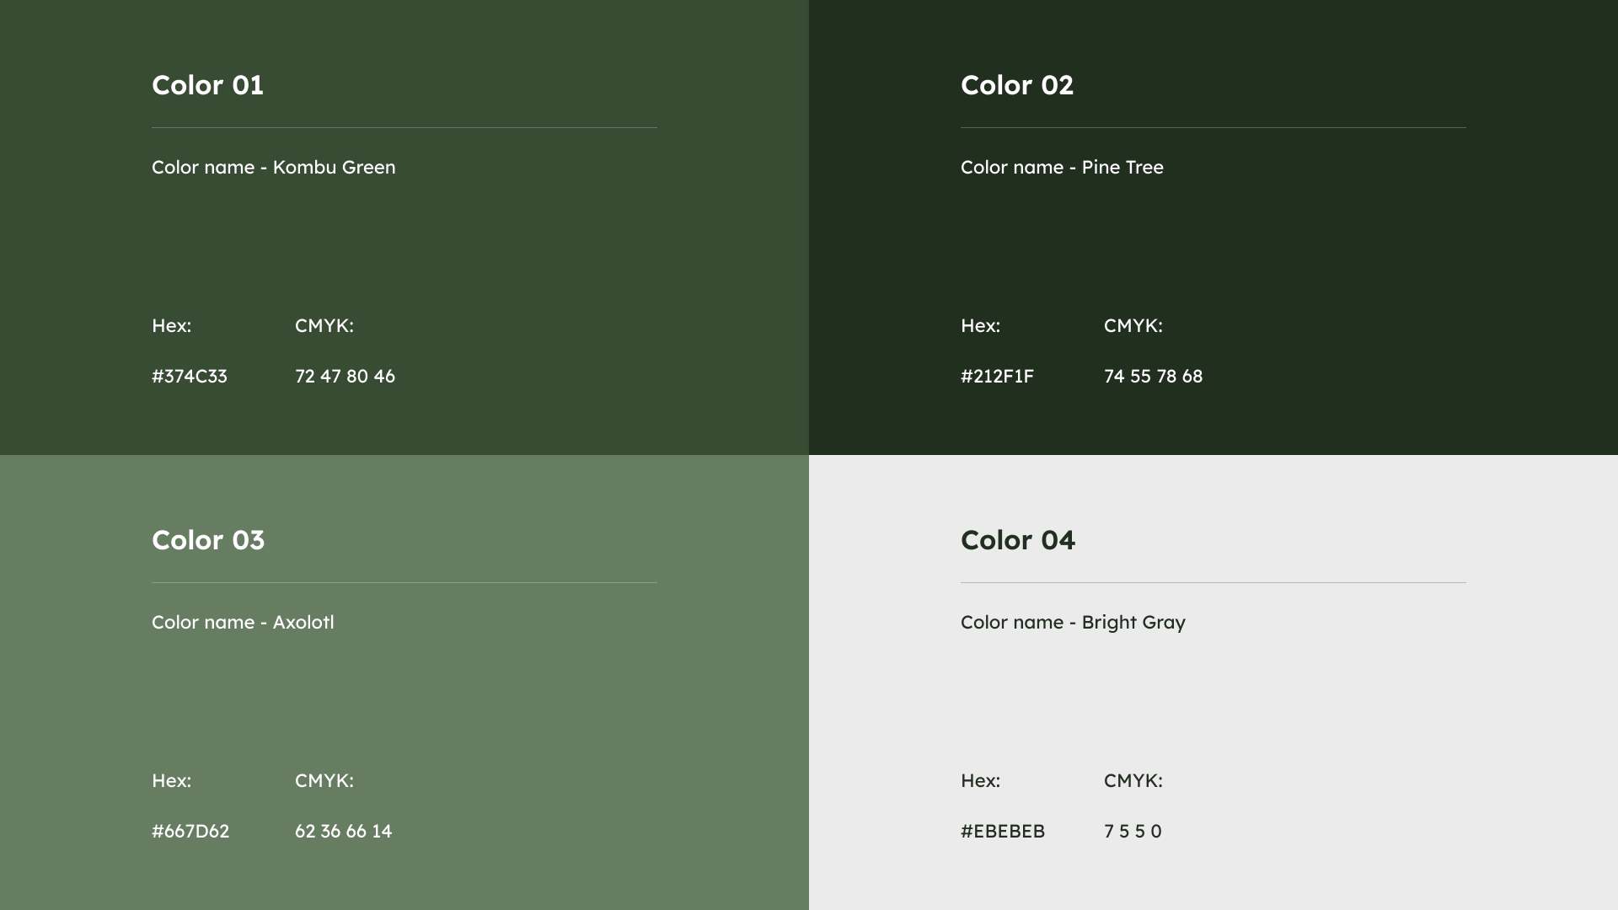This screenshot has height=910, width=1618.
Task: Click CMYK value 72 47 80 46
Action: pos(345,377)
